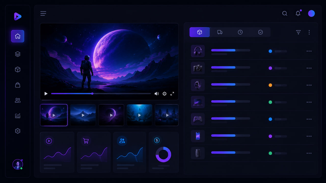Image resolution: width=326 pixels, height=183 pixels.
Task: Click the donut chart in the dollar card
Action: tap(163, 155)
